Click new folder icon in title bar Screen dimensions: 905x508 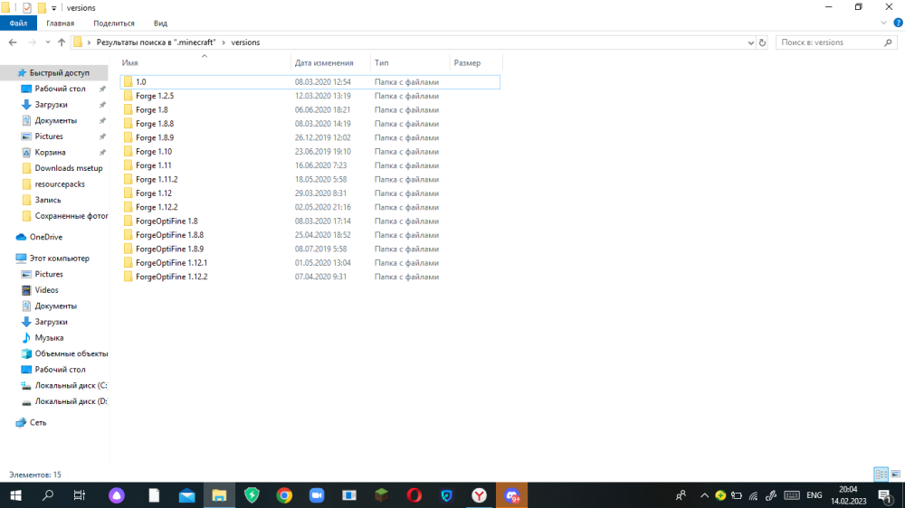tap(42, 7)
